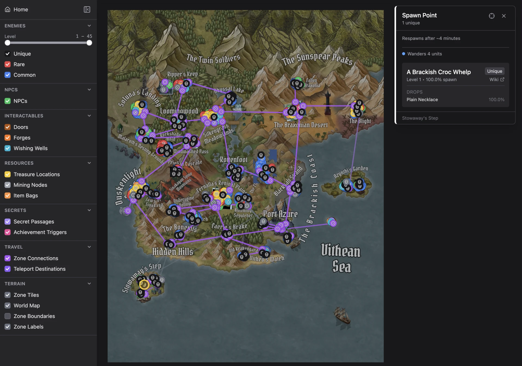Select skull markers at Loomingwood
The height and width of the screenshot is (366, 522).
pos(178,122)
